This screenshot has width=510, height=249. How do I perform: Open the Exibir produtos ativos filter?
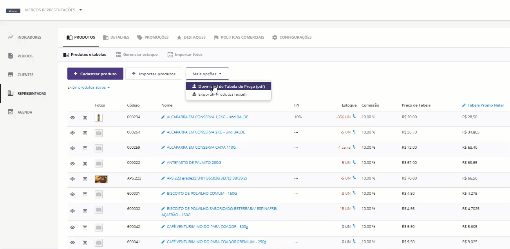click(x=94, y=87)
